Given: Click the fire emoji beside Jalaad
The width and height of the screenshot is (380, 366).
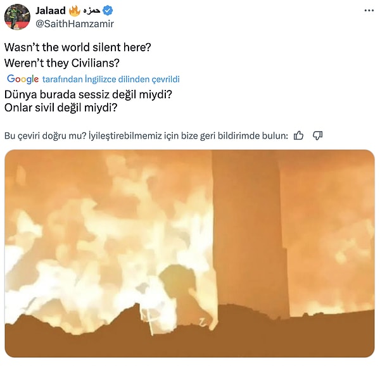Looking at the screenshot, I should pos(73,11).
